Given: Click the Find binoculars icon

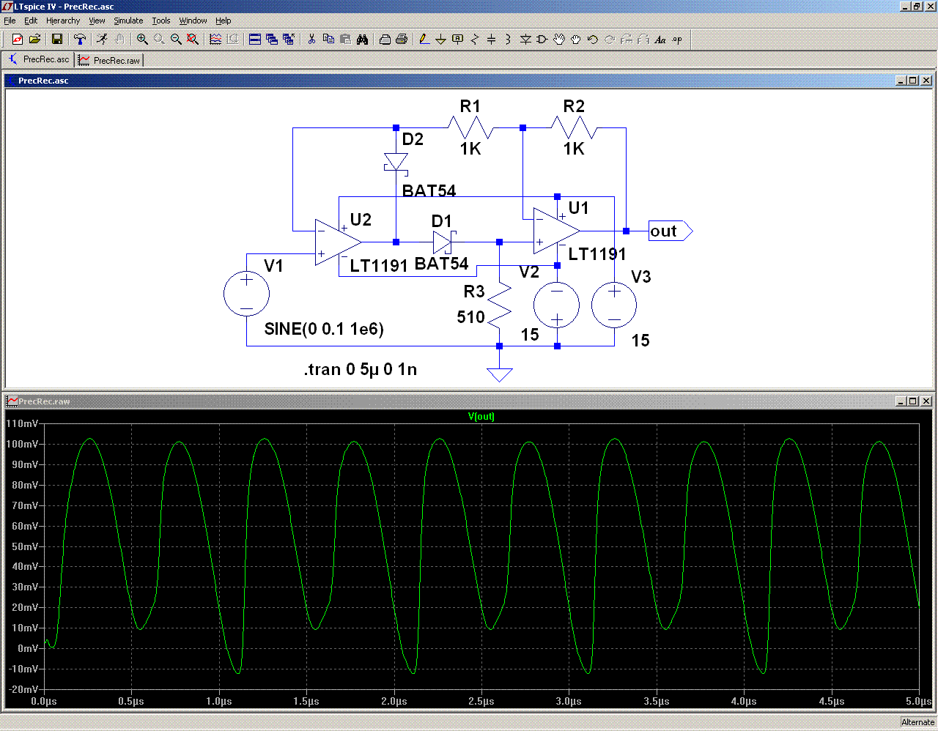Looking at the screenshot, I should tap(362, 40).
